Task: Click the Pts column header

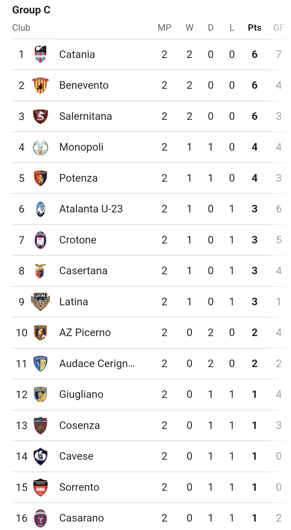Action: 254,28
